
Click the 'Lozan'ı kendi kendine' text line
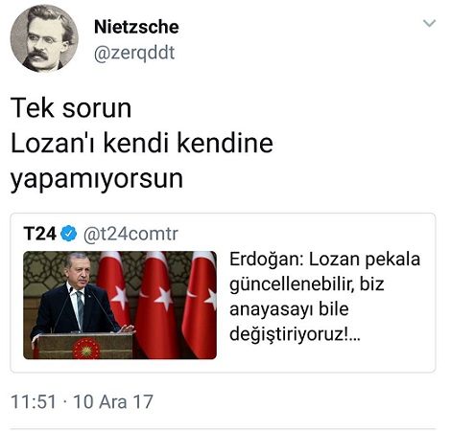click(142, 143)
